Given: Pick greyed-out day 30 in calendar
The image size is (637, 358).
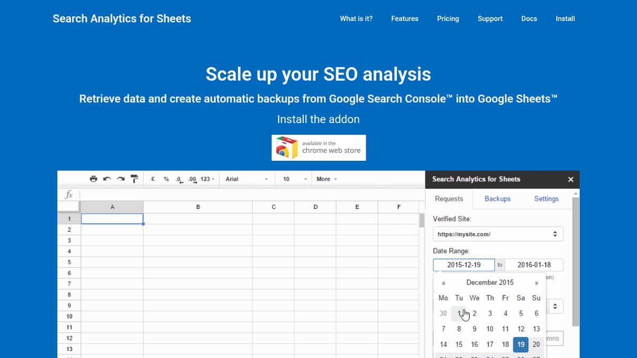Looking at the screenshot, I should tap(443, 313).
